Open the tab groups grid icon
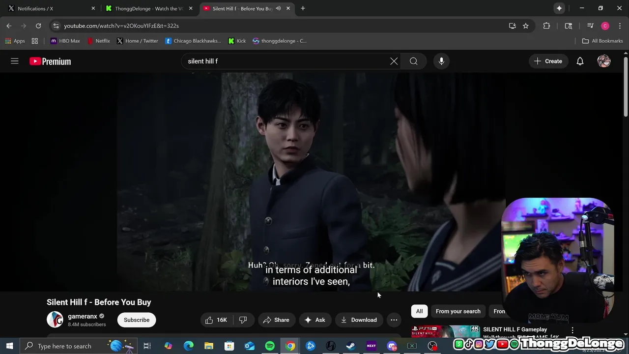This screenshot has width=629, height=354. [35, 41]
